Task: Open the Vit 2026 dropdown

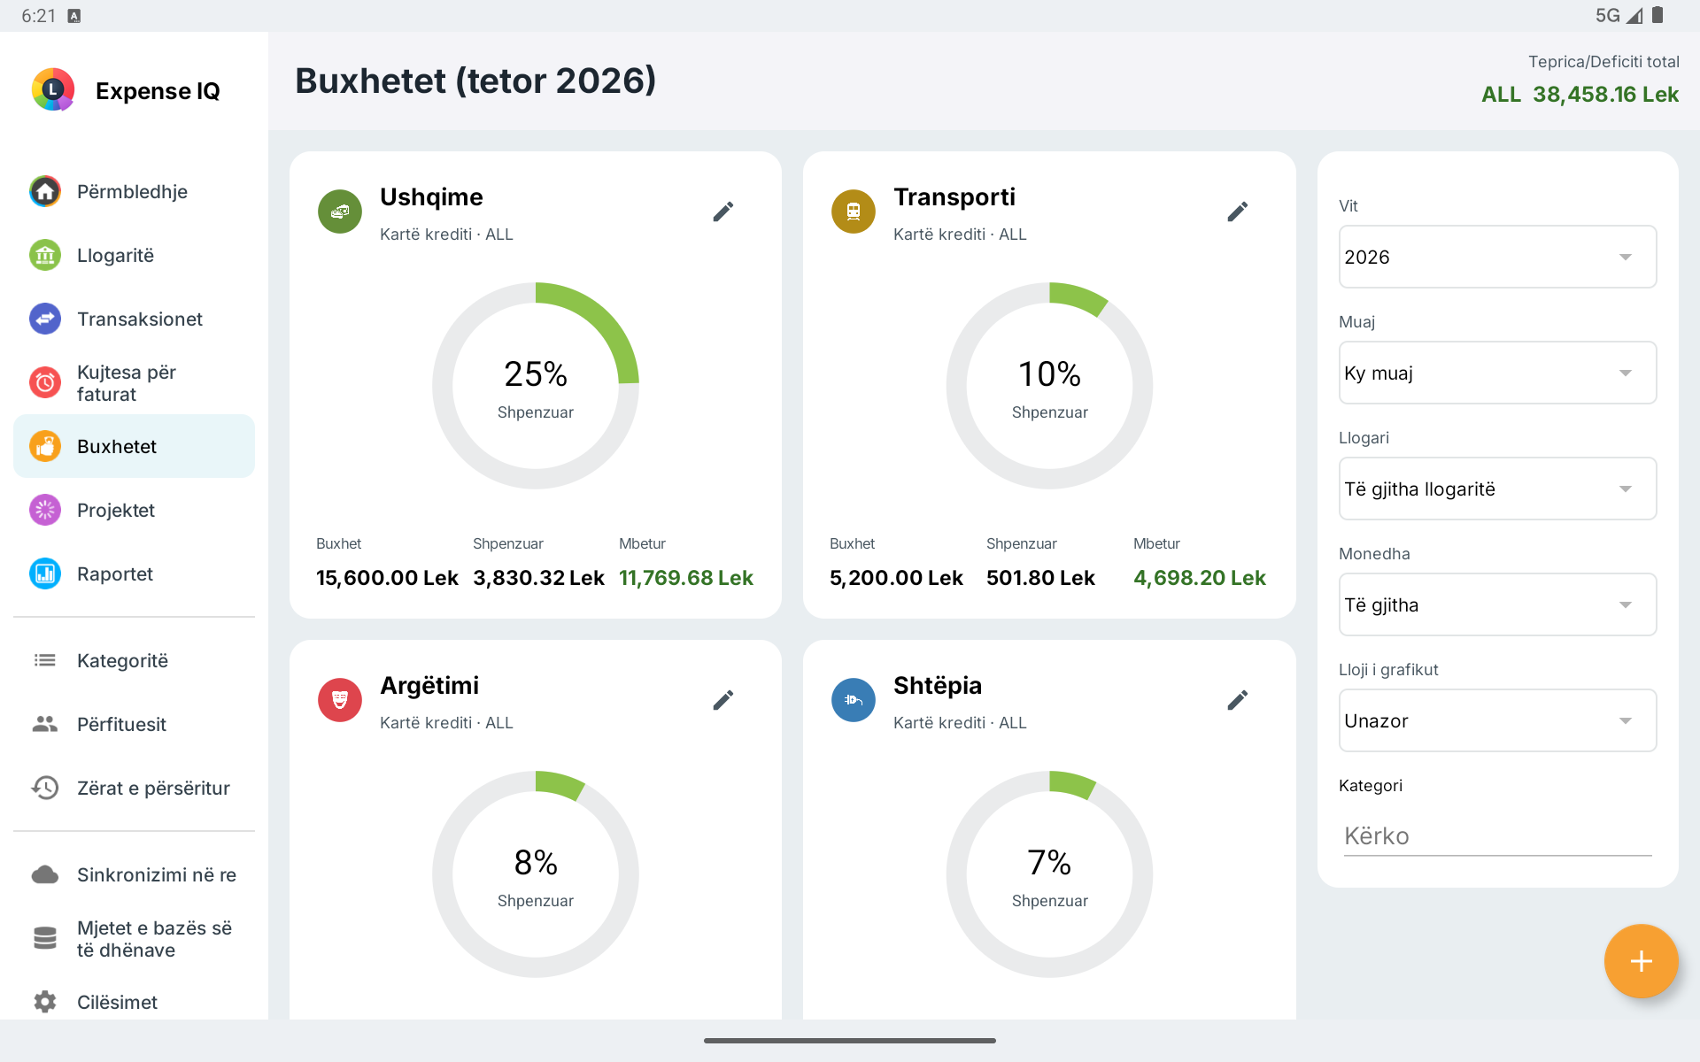Action: pyautogui.click(x=1497, y=257)
